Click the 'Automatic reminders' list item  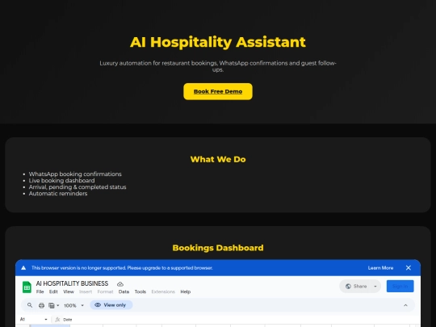tap(58, 194)
